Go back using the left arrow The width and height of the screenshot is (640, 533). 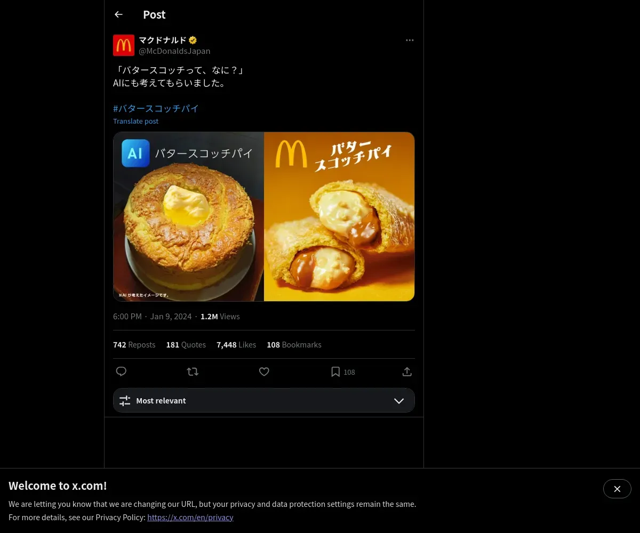(118, 15)
